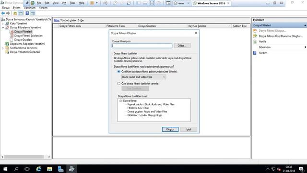Click the send Ctrl+Alt+Del icon

(106, 3)
